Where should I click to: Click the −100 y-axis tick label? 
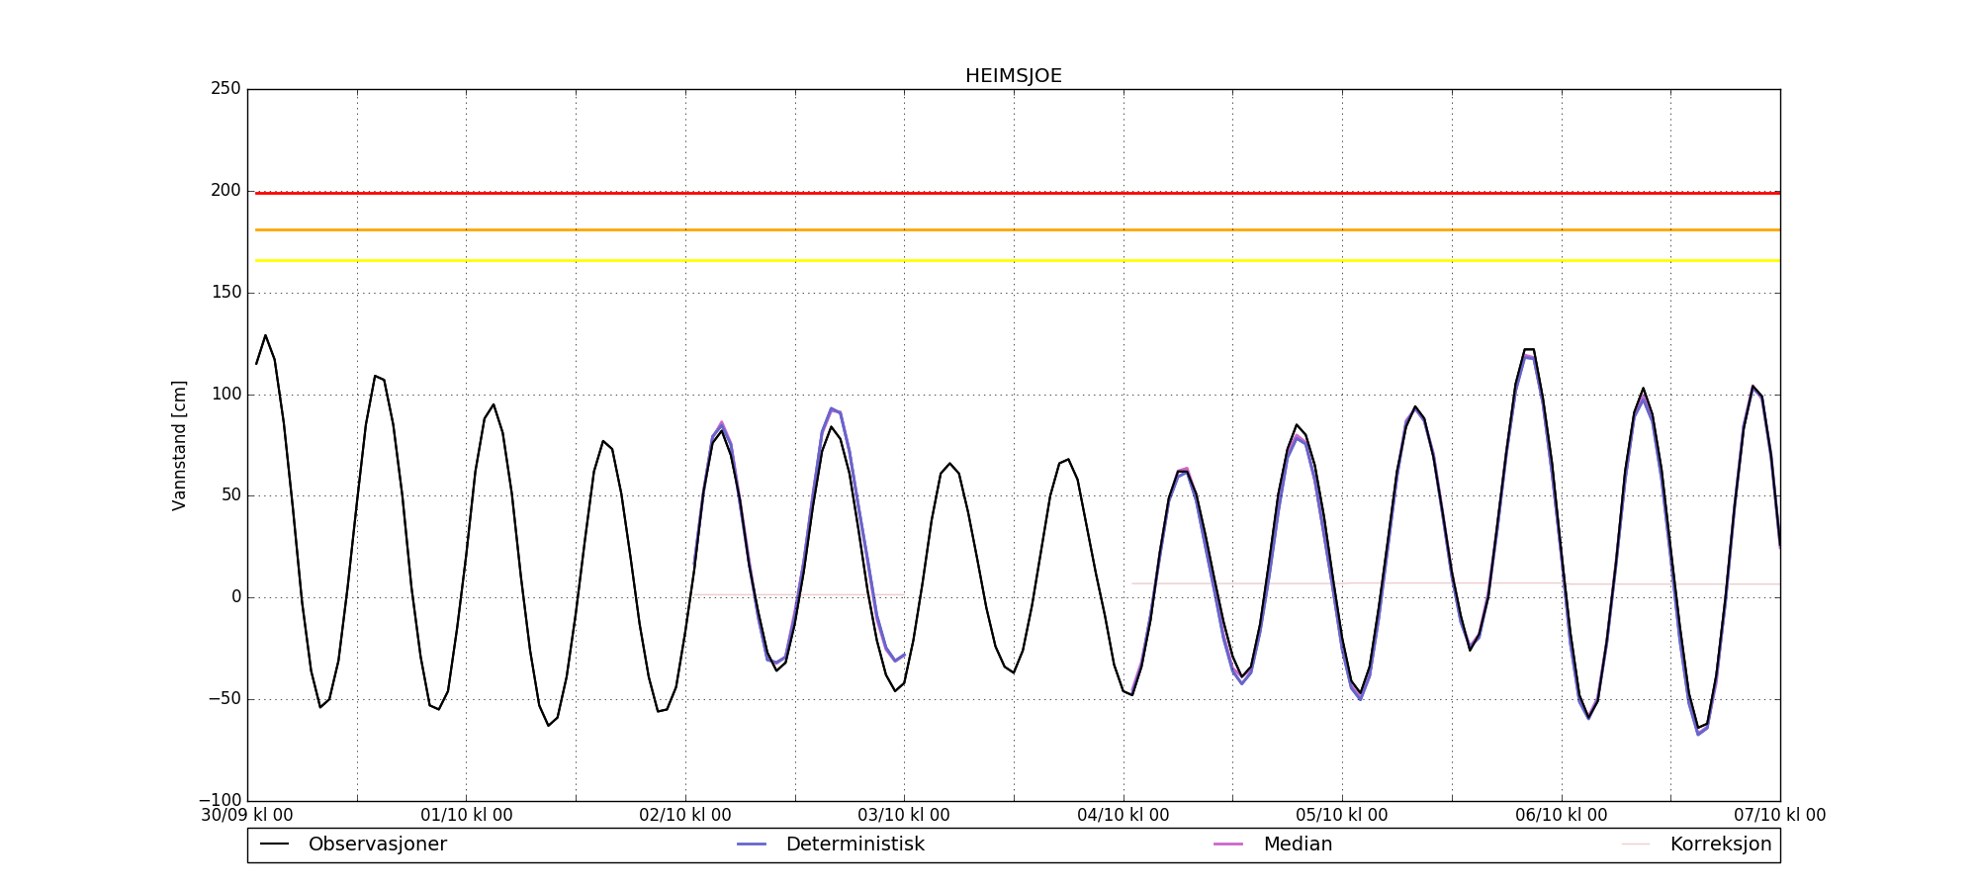coord(220,800)
